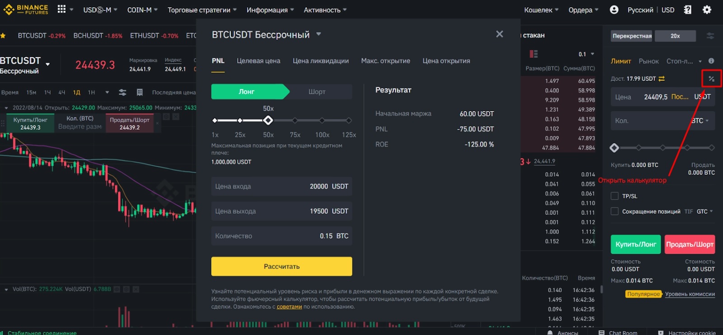Click the favorites star icon
Viewport: 723px width, 335px height.
(x=3, y=36)
